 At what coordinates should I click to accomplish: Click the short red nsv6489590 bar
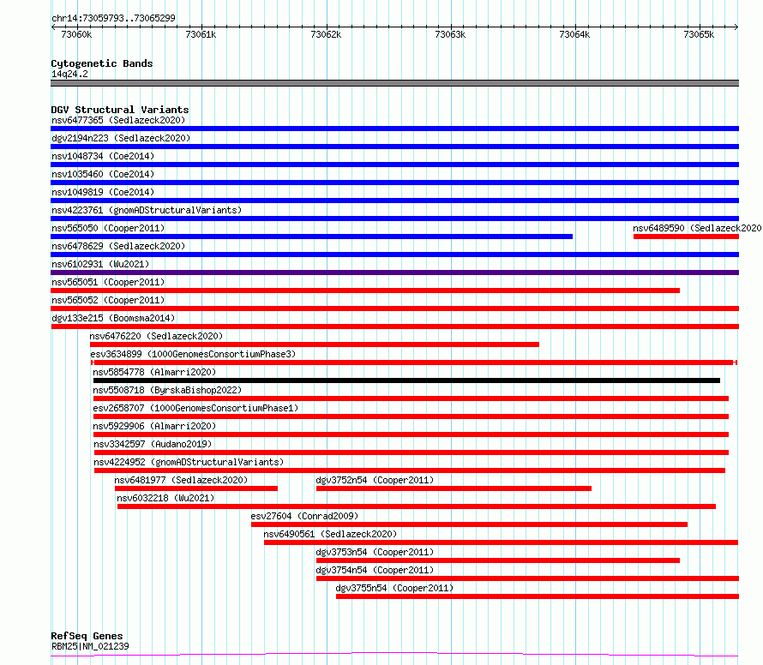point(686,237)
